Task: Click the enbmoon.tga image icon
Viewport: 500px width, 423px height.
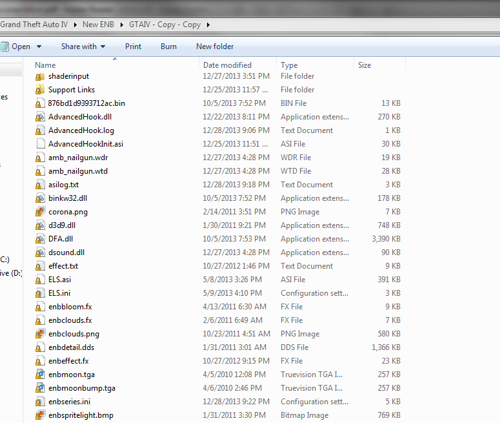Action: [x=40, y=375]
